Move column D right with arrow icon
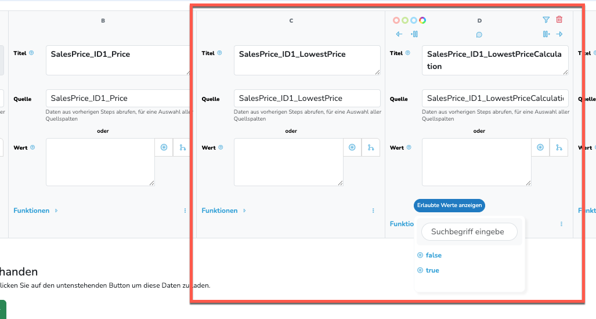The image size is (596, 319). pyautogui.click(x=559, y=34)
